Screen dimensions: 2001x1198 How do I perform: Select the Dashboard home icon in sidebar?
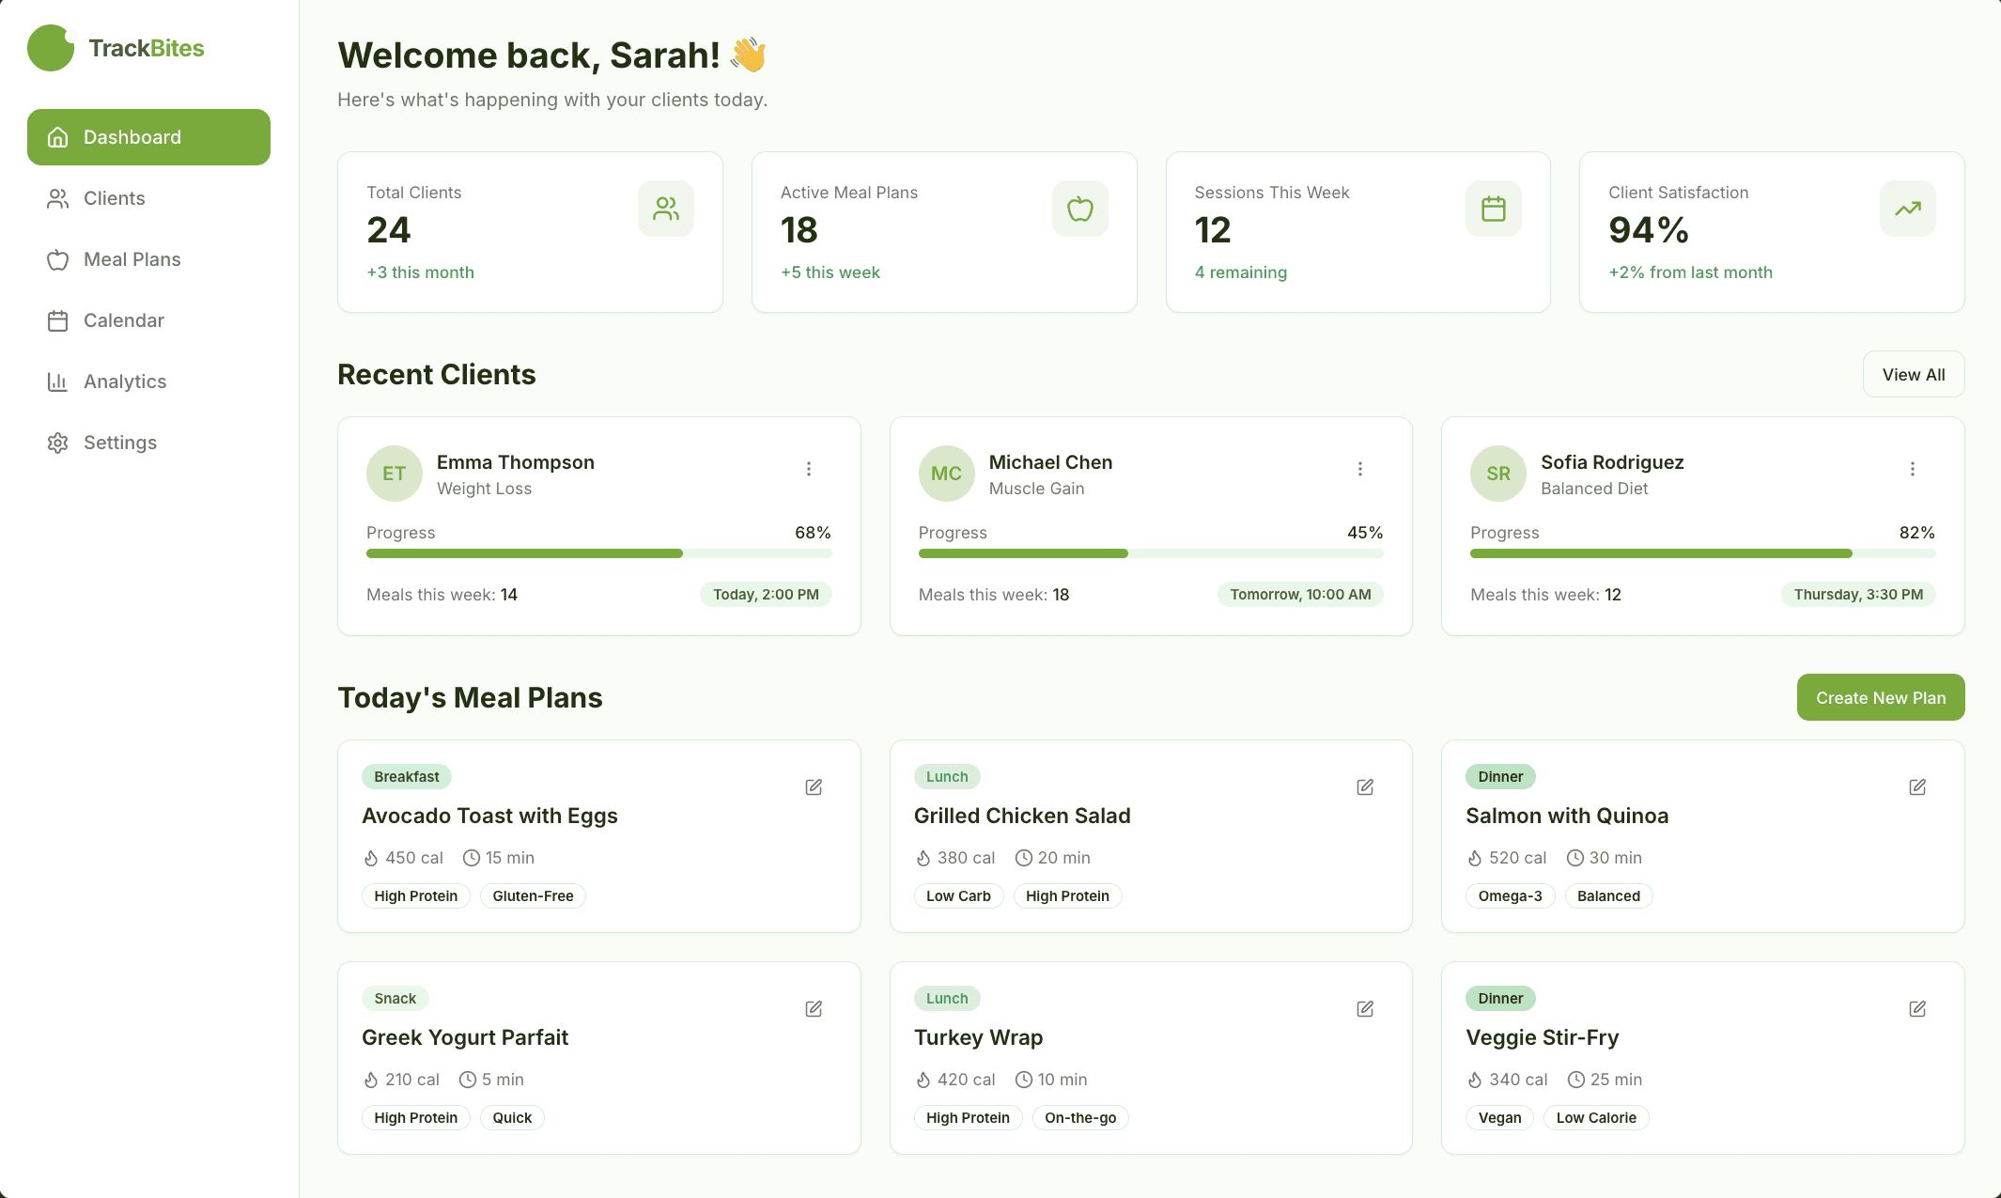click(57, 136)
